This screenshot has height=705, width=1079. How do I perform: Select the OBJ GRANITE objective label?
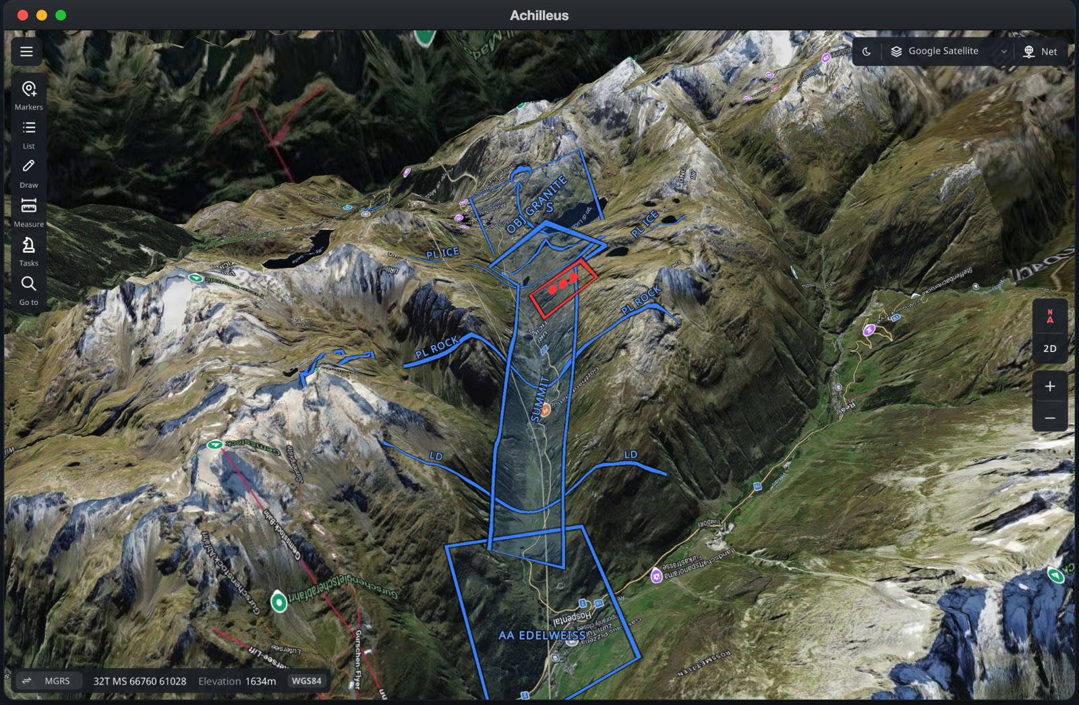537,204
